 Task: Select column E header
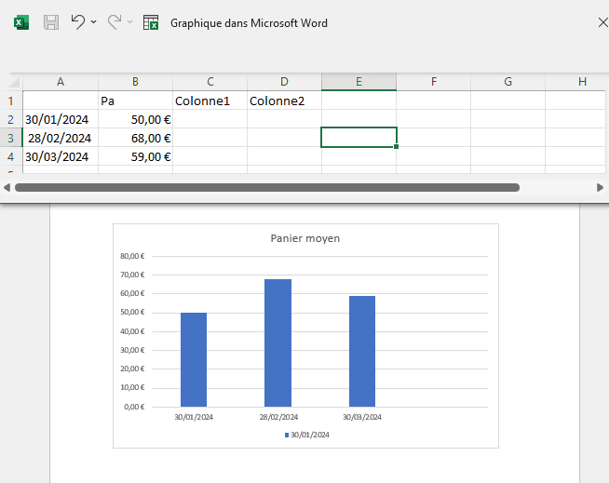pyautogui.click(x=359, y=82)
